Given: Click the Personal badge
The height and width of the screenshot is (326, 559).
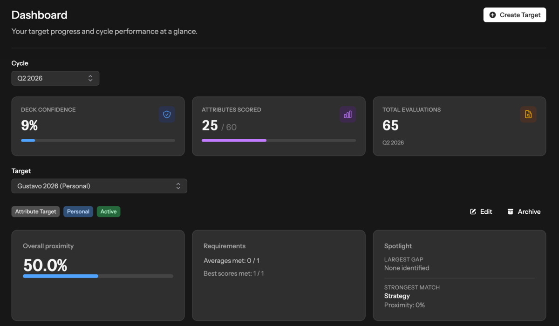Looking at the screenshot, I should tap(78, 211).
